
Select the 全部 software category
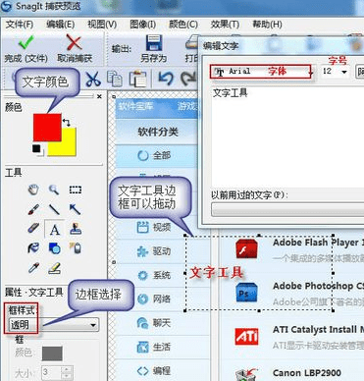coord(157,155)
